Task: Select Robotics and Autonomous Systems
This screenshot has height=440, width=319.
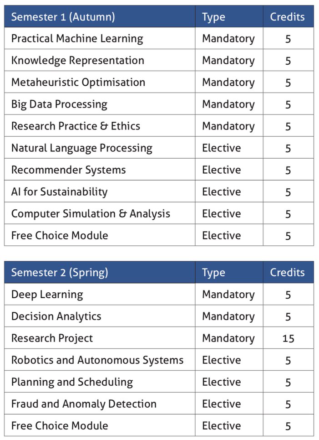Action: [x=97, y=360]
